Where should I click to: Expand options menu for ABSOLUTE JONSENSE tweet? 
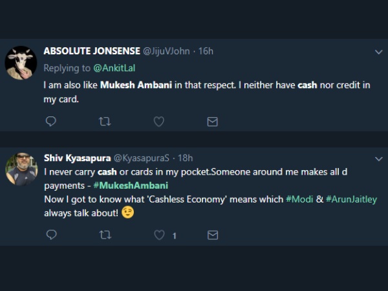click(379, 52)
